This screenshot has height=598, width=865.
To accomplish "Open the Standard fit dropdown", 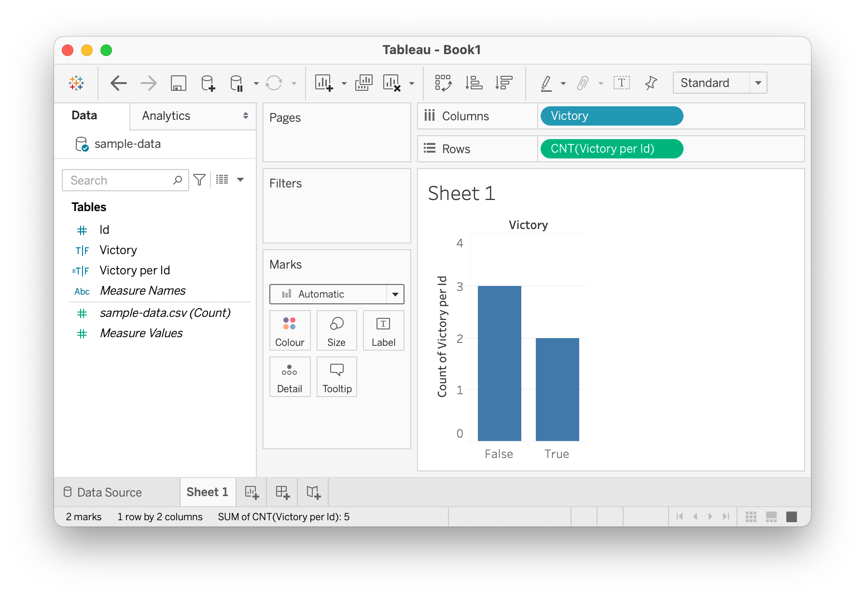I will pyautogui.click(x=758, y=83).
